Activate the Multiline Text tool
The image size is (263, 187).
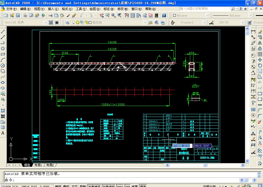point(3,133)
